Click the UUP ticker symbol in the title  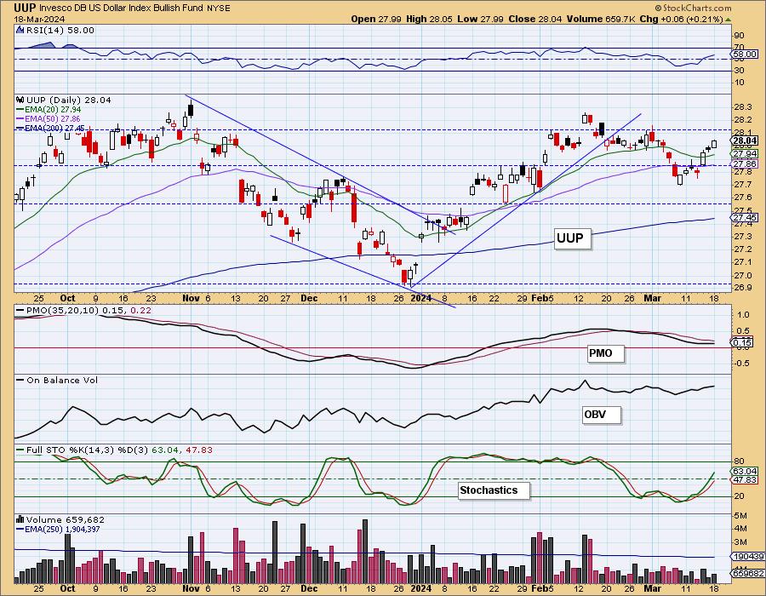24,8
